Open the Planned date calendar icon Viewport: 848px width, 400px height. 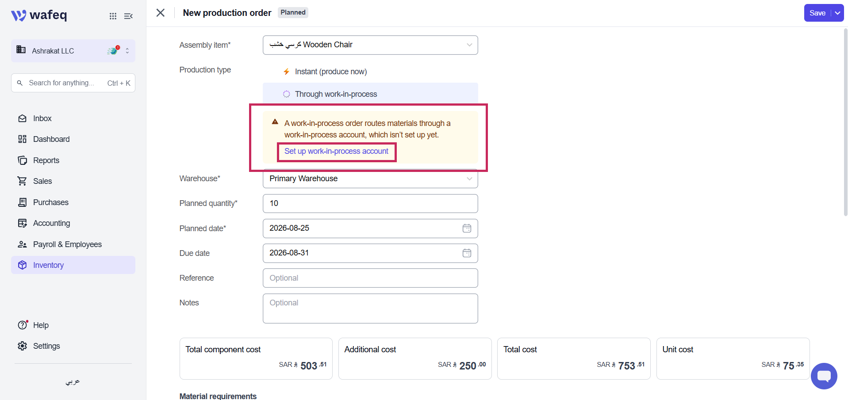(467, 229)
